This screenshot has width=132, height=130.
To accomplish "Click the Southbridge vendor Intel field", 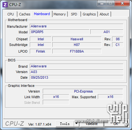I will (41, 45).
